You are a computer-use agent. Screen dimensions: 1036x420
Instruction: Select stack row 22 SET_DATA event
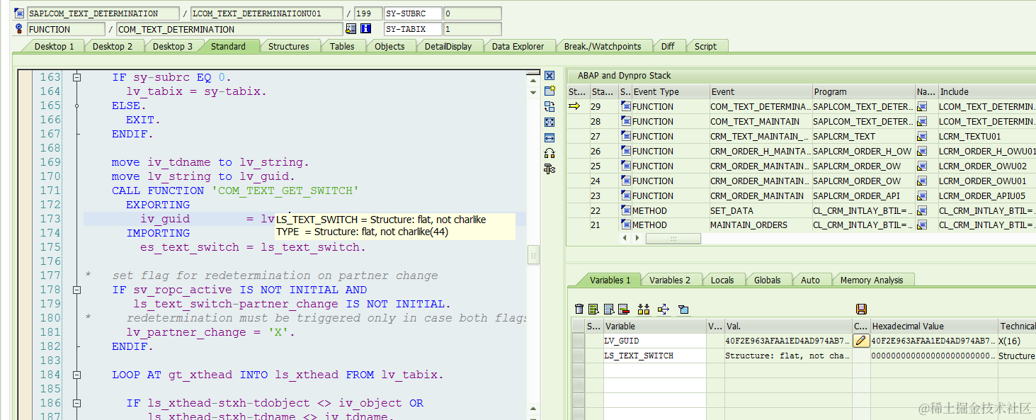(x=761, y=210)
